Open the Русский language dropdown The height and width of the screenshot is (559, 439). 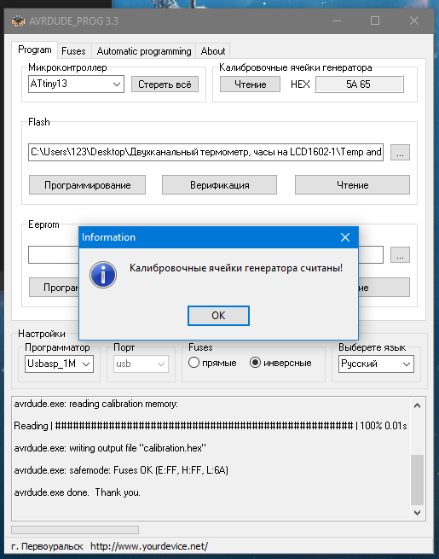click(x=376, y=364)
